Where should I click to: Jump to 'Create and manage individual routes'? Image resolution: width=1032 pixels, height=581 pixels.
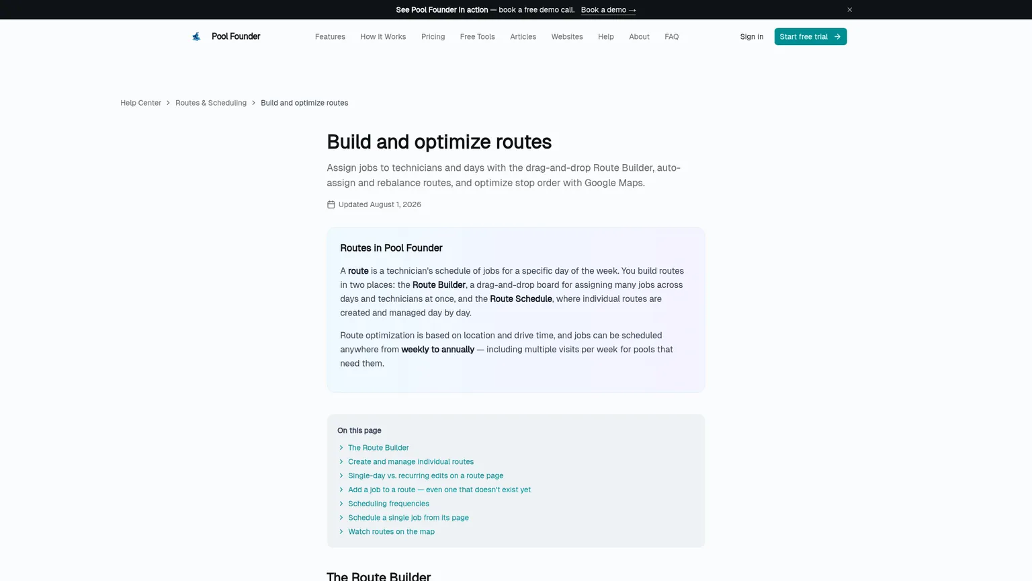pos(411,462)
